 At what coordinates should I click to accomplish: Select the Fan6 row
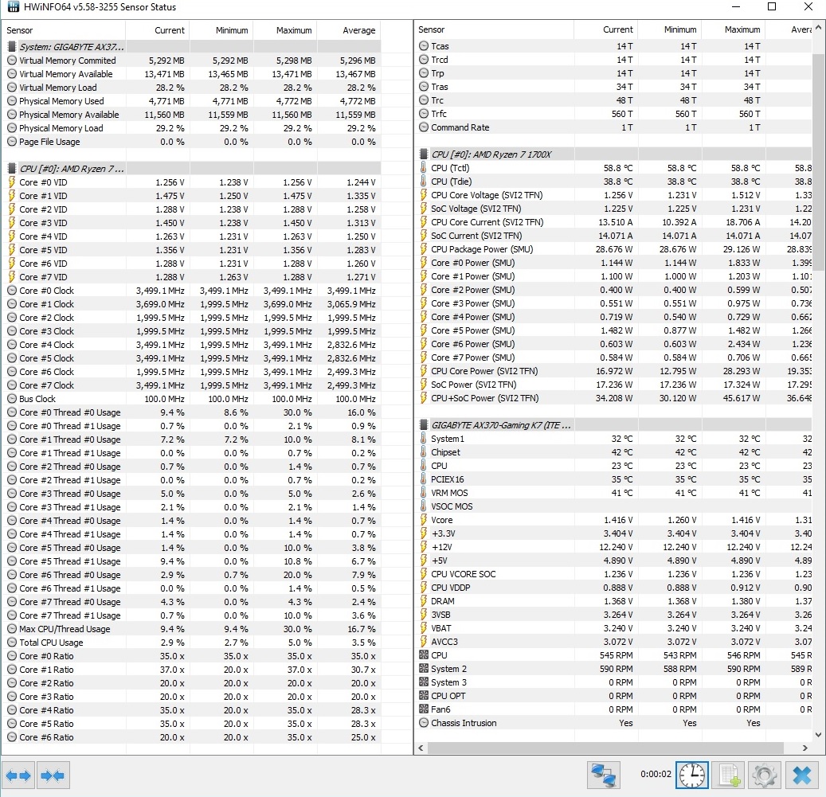[x=613, y=709]
